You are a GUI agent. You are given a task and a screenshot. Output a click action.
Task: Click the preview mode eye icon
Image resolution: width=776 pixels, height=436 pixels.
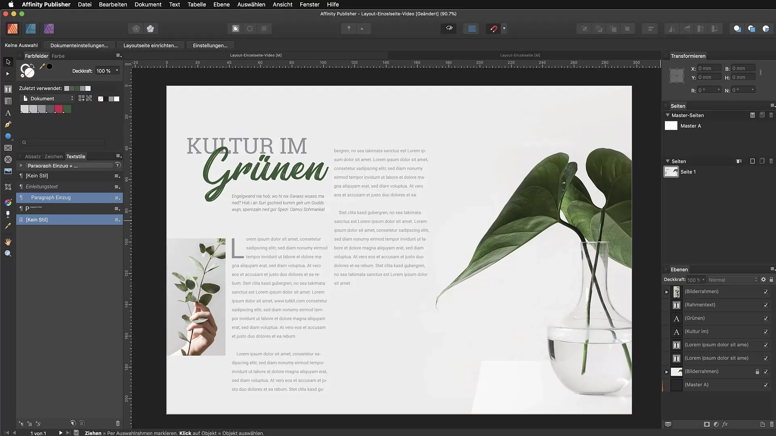(x=449, y=29)
